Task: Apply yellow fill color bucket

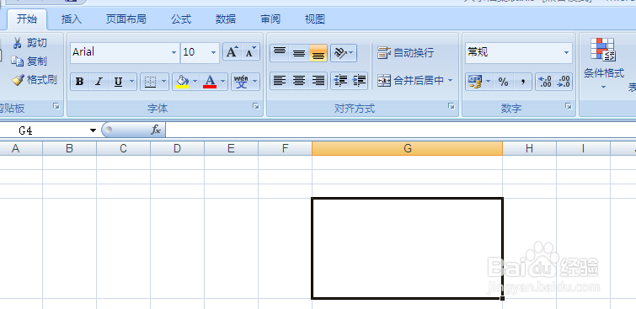Action: click(183, 82)
